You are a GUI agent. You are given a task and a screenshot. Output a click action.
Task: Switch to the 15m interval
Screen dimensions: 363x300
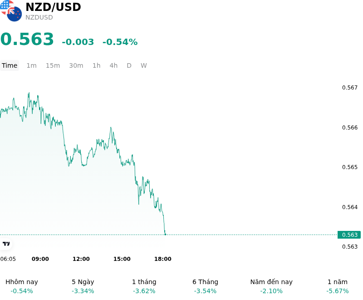point(53,65)
